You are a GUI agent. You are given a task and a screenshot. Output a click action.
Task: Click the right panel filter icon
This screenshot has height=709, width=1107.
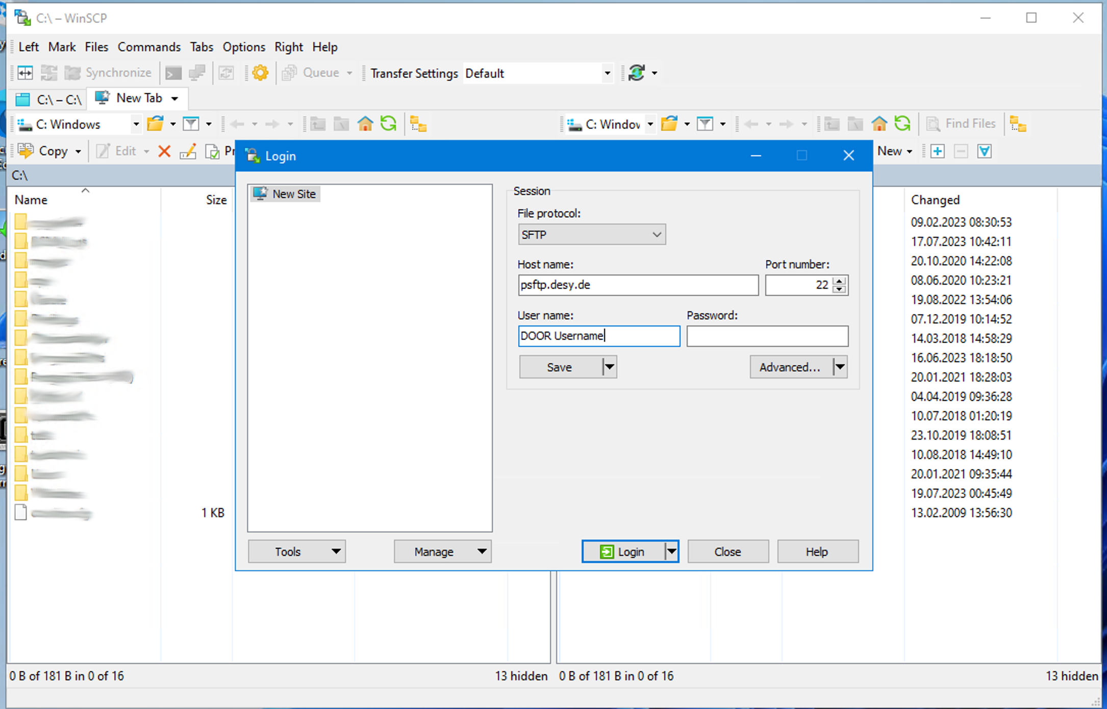[x=705, y=124]
